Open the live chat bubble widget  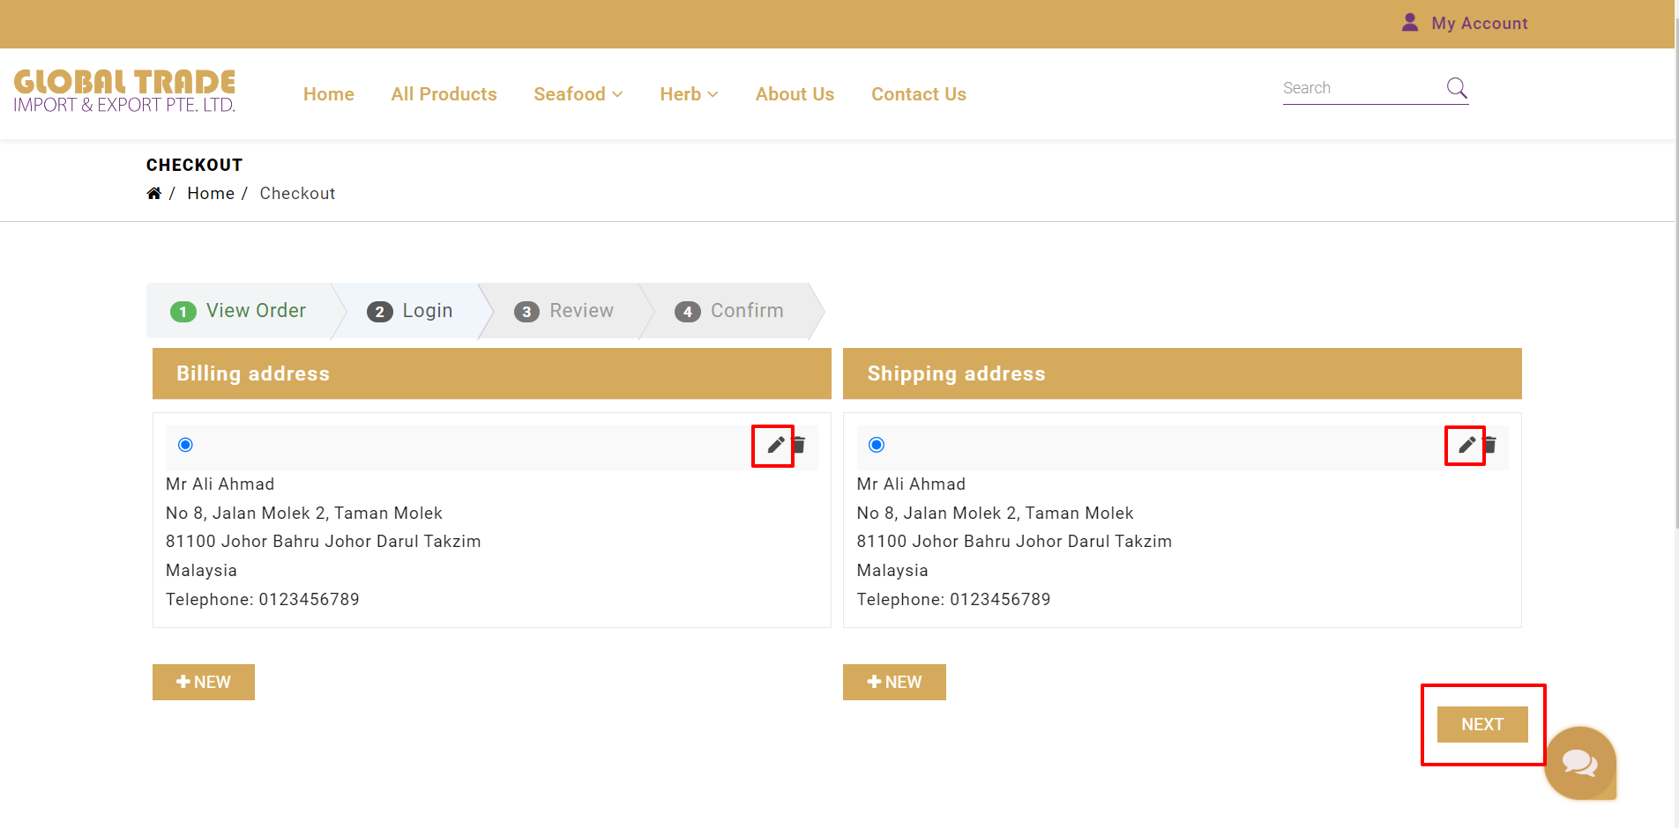pos(1579,763)
